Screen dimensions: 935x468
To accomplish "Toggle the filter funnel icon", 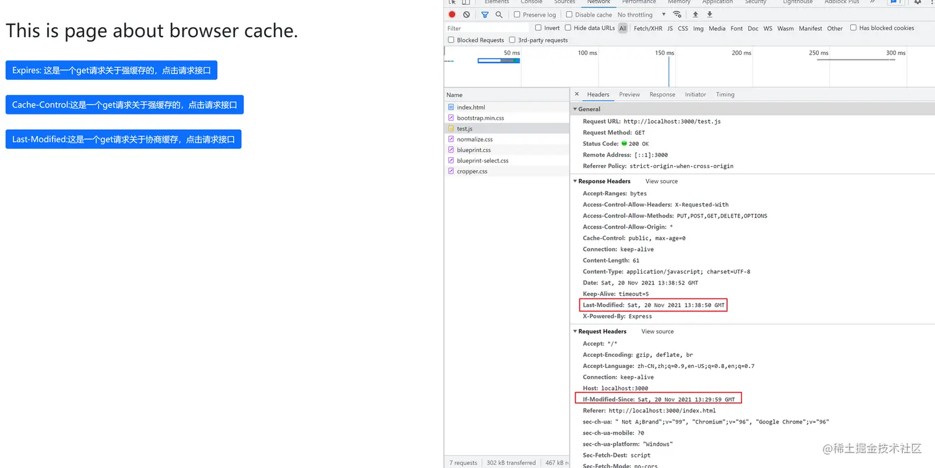I will pos(485,15).
